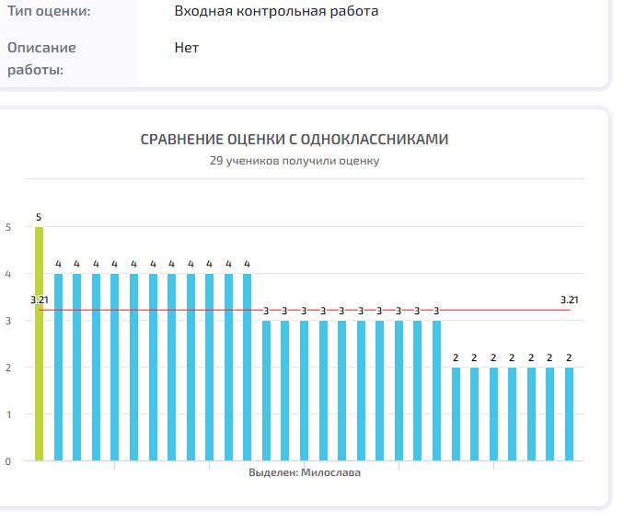Click the '29 учеников получили оценку' subtitle
The width and height of the screenshot is (624, 522).
click(x=295, y=161)
